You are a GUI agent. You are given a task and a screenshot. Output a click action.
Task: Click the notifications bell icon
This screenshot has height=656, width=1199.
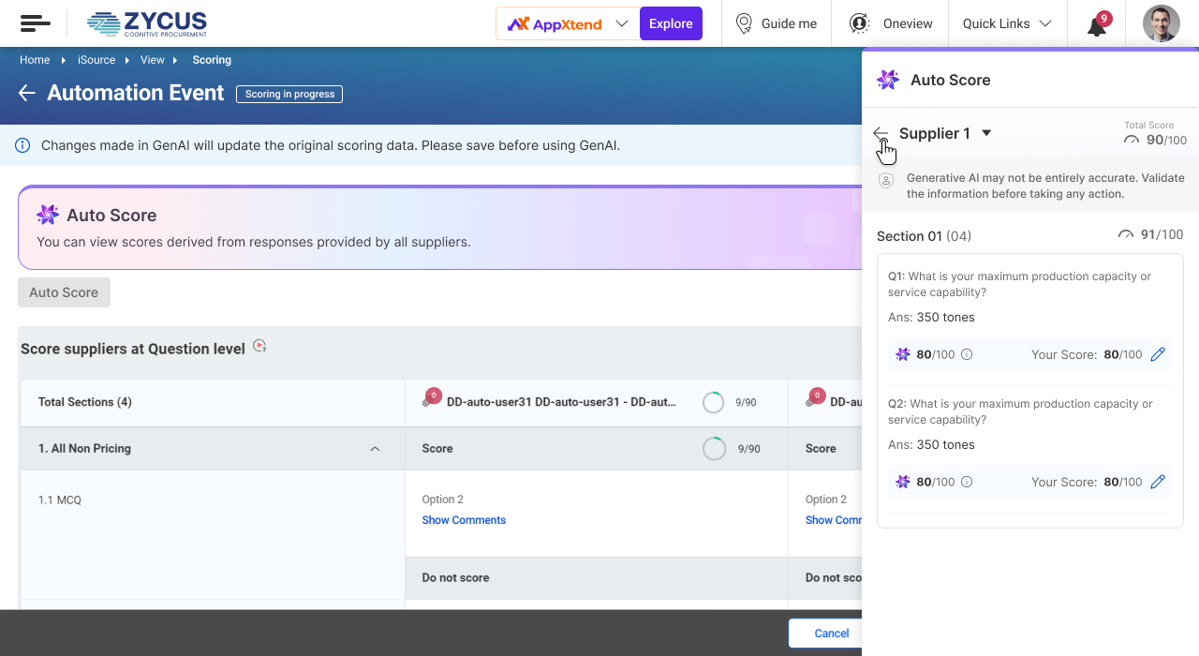point(1097,25)
